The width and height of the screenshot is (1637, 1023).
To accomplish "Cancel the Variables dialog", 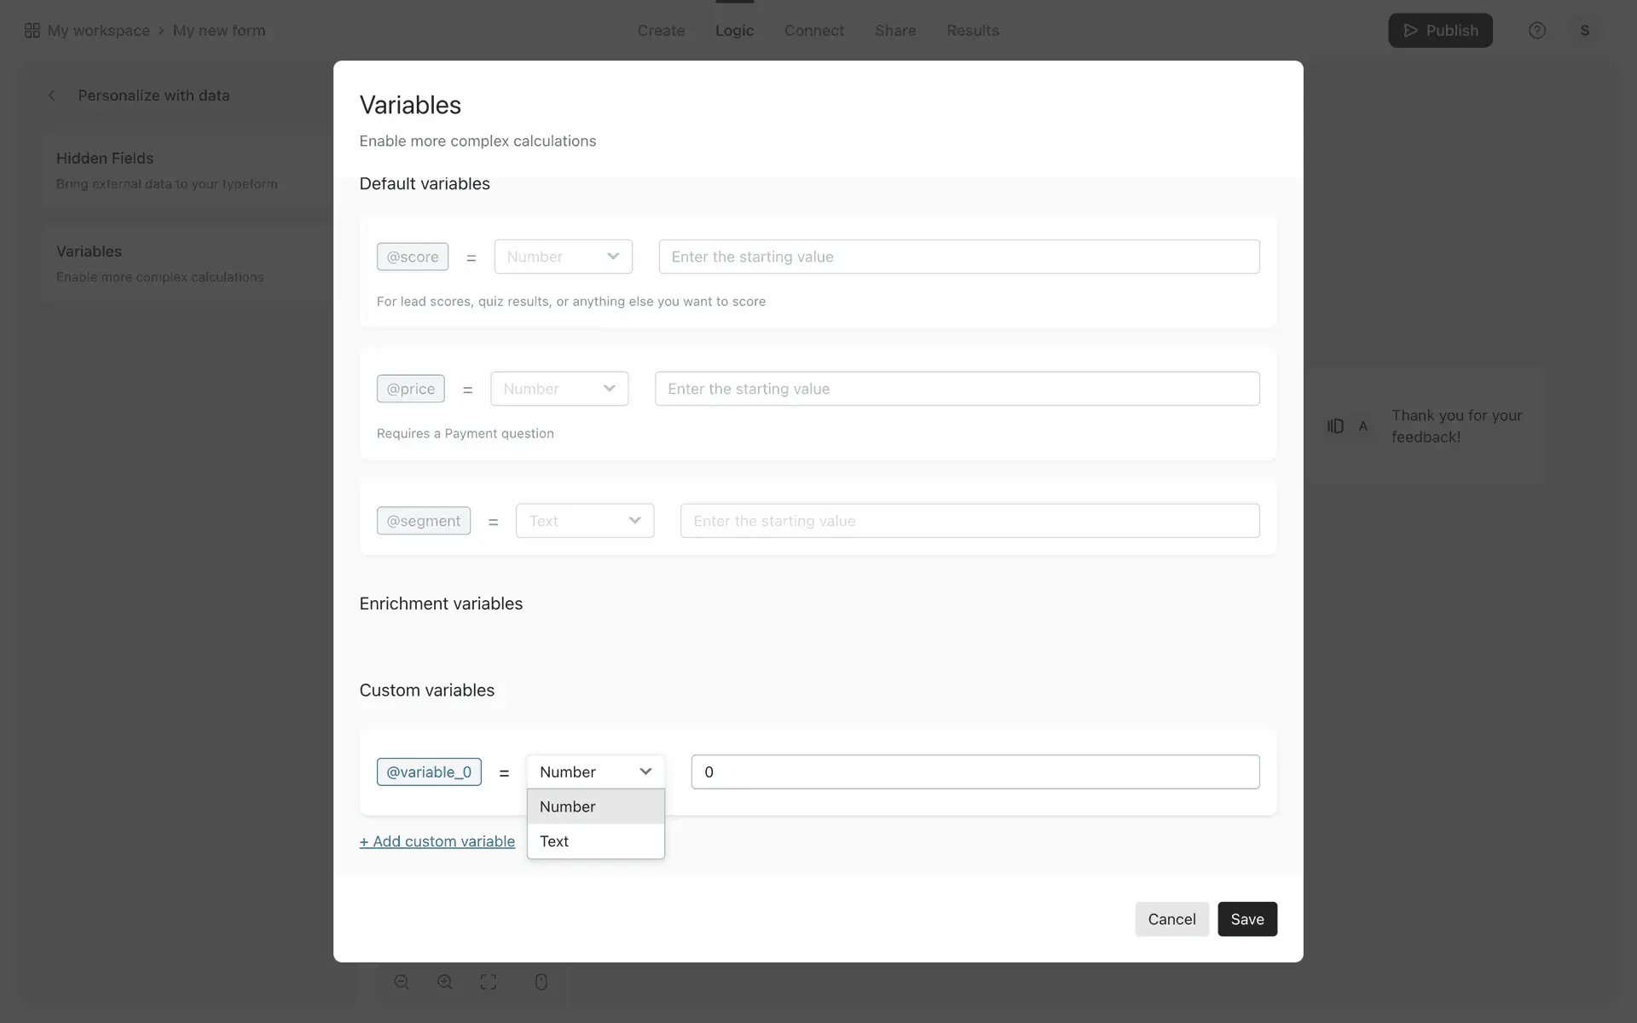I will pos(1171,919).
